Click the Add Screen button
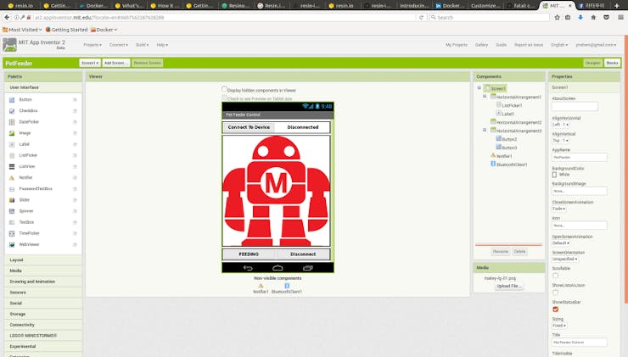 (115, 63)
